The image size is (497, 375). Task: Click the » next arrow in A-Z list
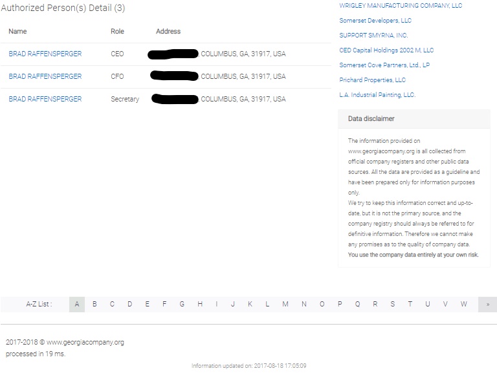point(487,305)
